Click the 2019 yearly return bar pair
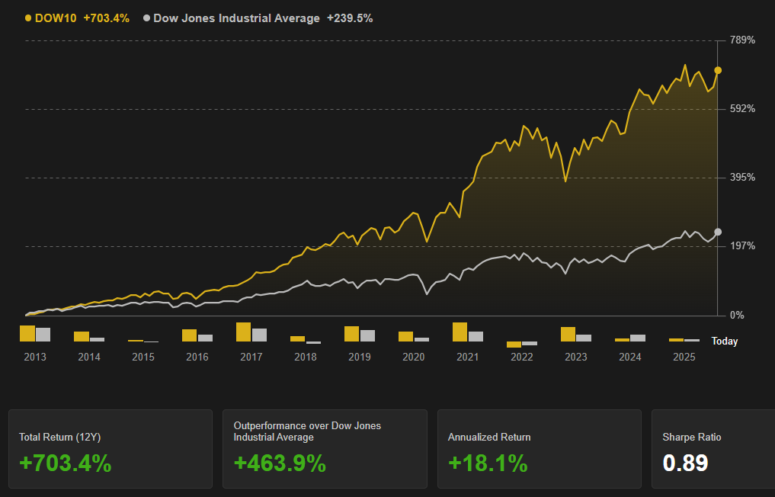775x497 pixels. [x=360, y=334]
